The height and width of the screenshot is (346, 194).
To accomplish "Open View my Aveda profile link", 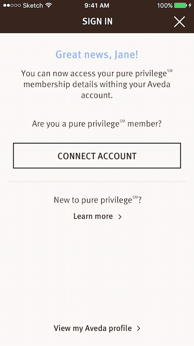I will tap(93, 328).
